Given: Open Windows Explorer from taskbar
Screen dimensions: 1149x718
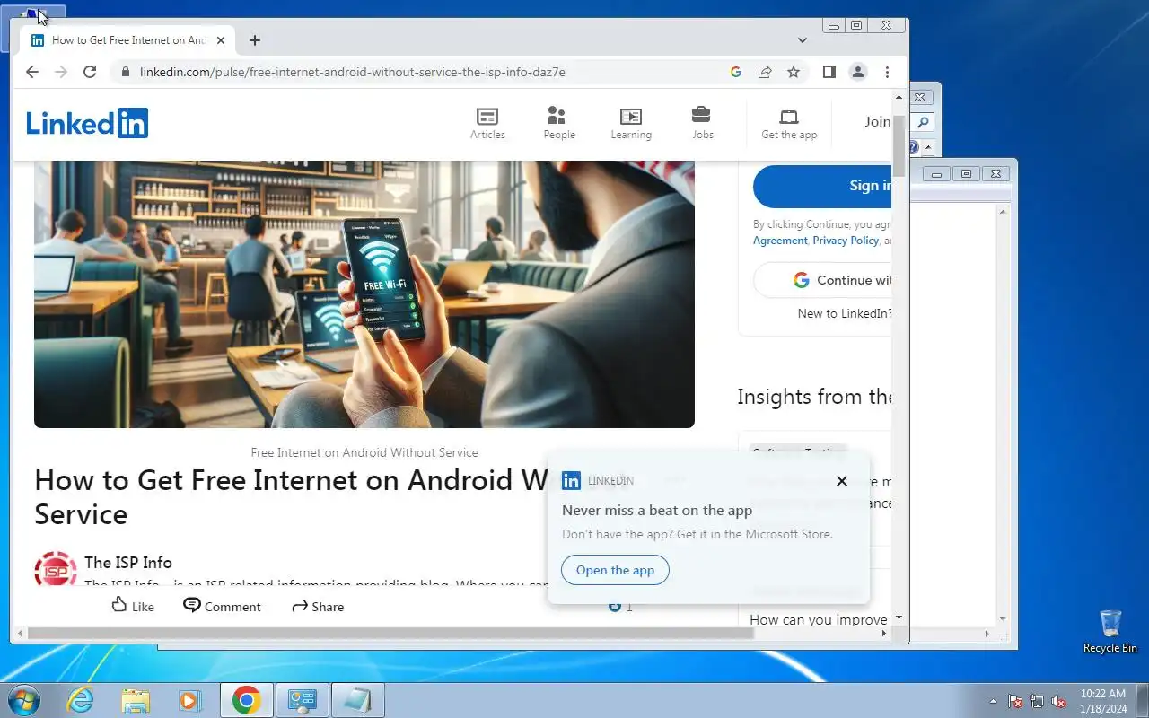Looking at the screenshot, I should tap(136, 700).
